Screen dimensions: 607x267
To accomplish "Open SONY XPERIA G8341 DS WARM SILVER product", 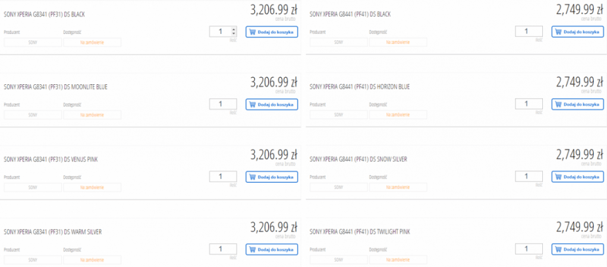I will pyautogui.click(x=53, y=231).
